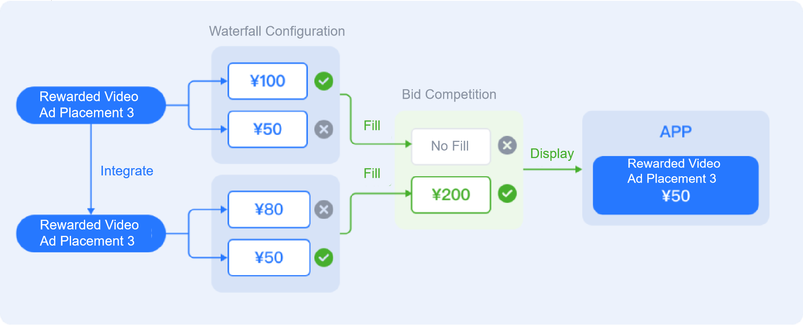803x325 pixels.
Task: Select the ¥80 waterfall price box
Action: [269, 210]
